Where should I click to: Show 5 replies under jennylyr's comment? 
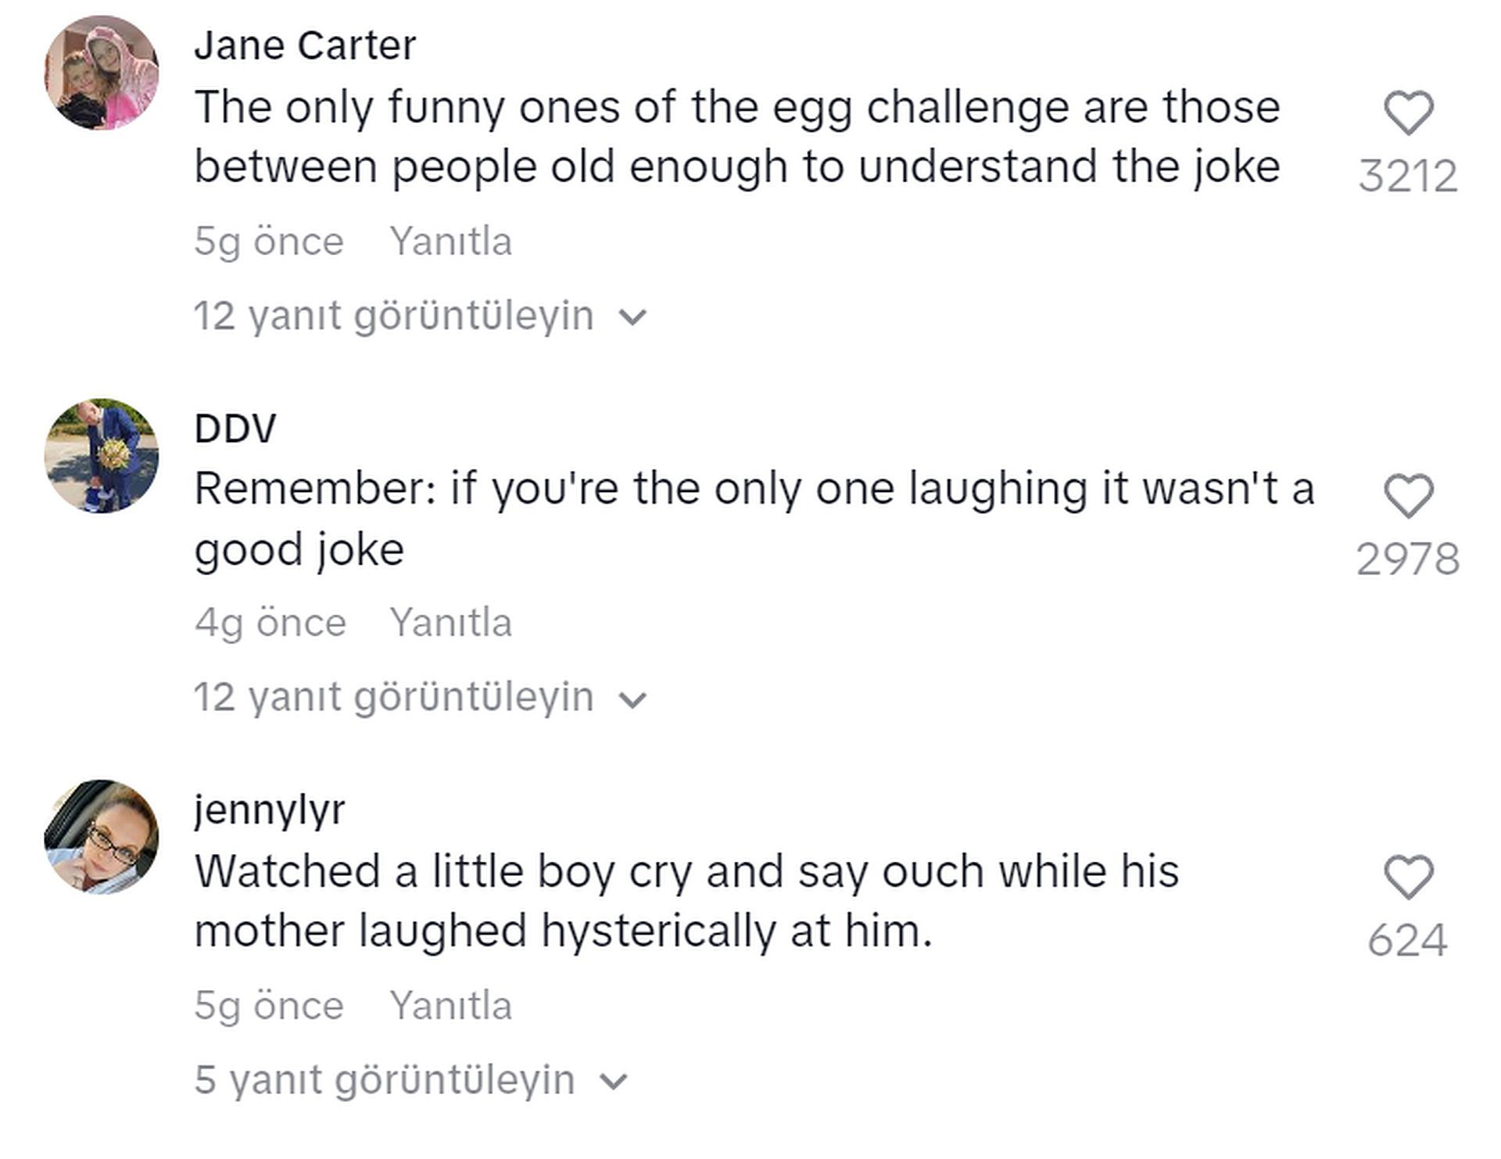click(411, 1080)
